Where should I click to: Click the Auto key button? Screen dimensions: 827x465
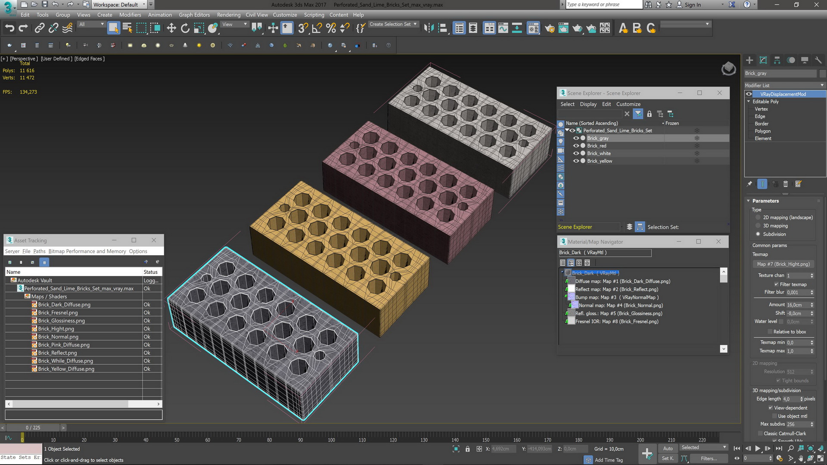point(668,448)
